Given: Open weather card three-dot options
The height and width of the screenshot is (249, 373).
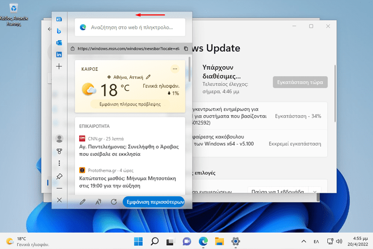Looking at the screenshot, I should 175,69.
